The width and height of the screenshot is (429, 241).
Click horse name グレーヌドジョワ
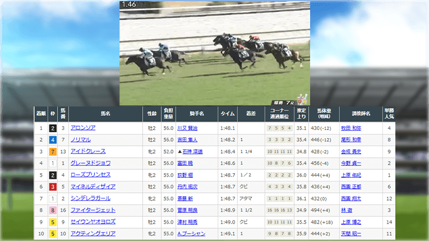tap(90, 163)
